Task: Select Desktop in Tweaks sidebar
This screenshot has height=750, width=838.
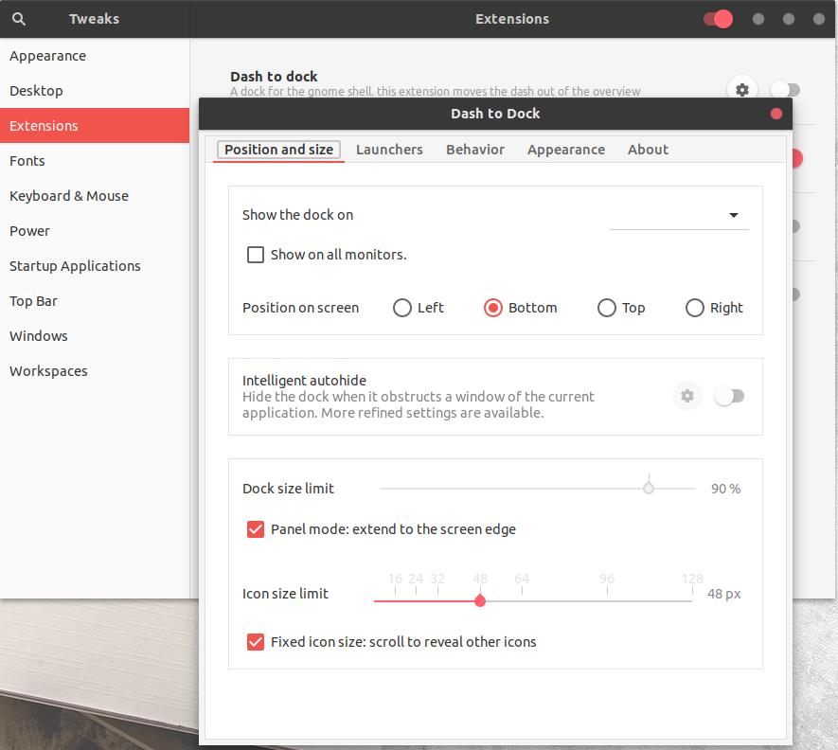Action: pyautogui.click(x=95, y=91)
